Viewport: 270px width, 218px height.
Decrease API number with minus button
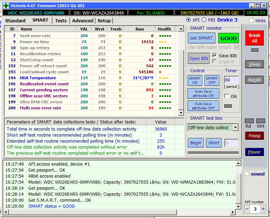247,209
